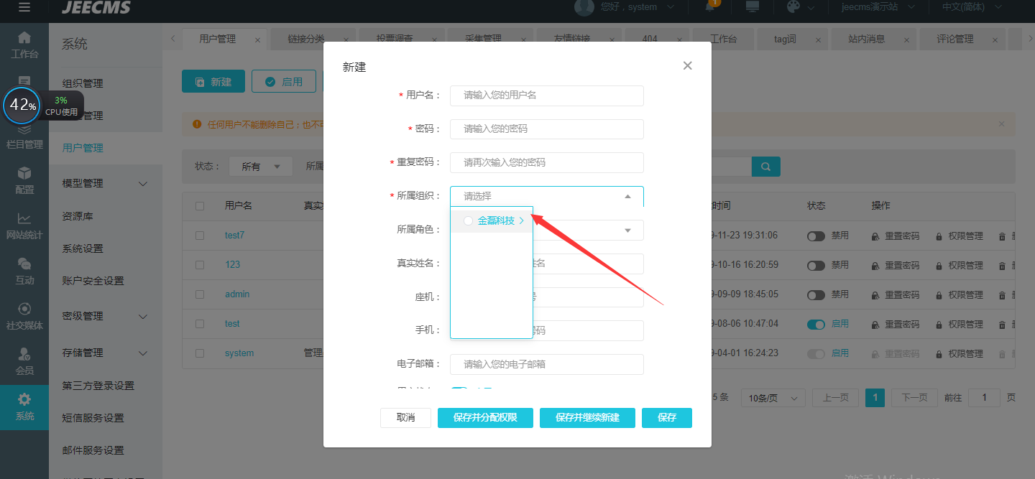Image resolution: width=1035 pixels, height=479 pixels.
Task: Expand the 模型管理 submenu
Action: (x=142, y=184)
